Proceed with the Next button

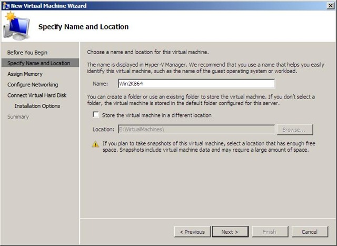[x=230, y=232]
